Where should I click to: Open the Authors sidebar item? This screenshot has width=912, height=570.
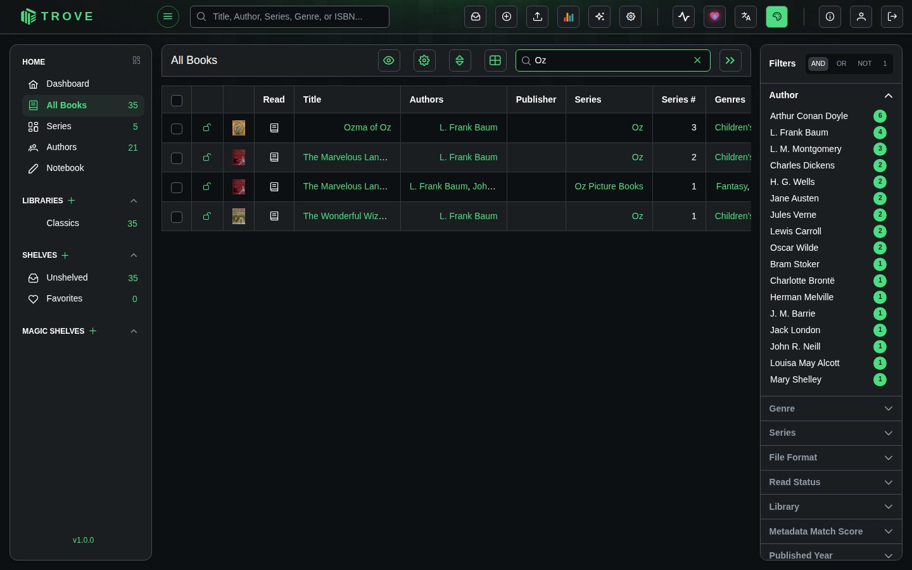83,148
